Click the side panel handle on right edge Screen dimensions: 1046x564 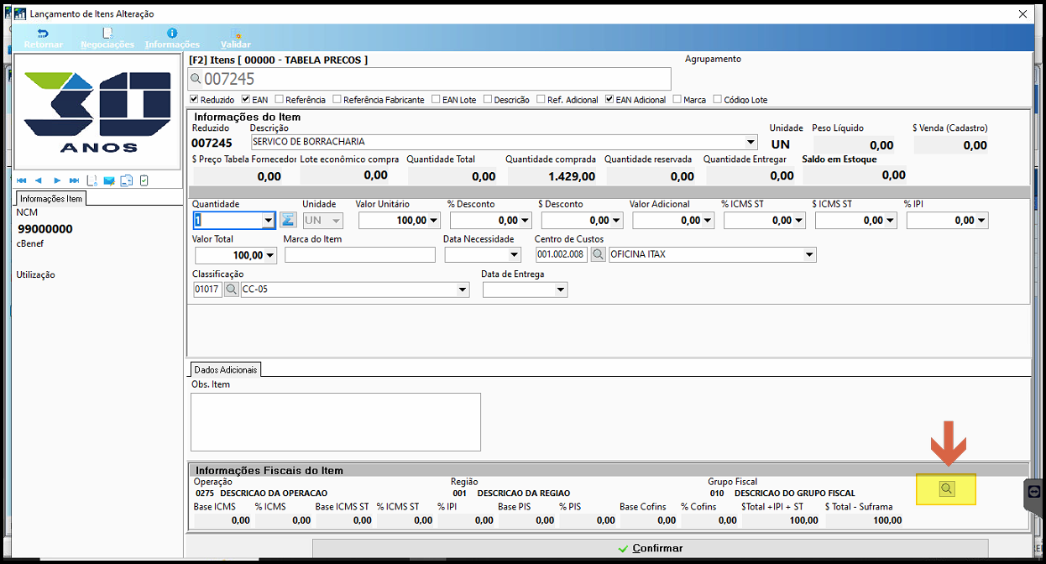(1033, 492)
